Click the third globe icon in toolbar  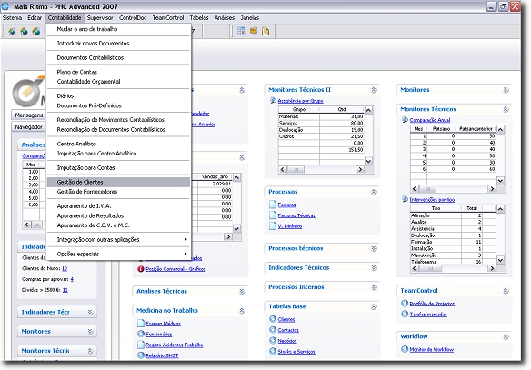[x=35, y=32]
